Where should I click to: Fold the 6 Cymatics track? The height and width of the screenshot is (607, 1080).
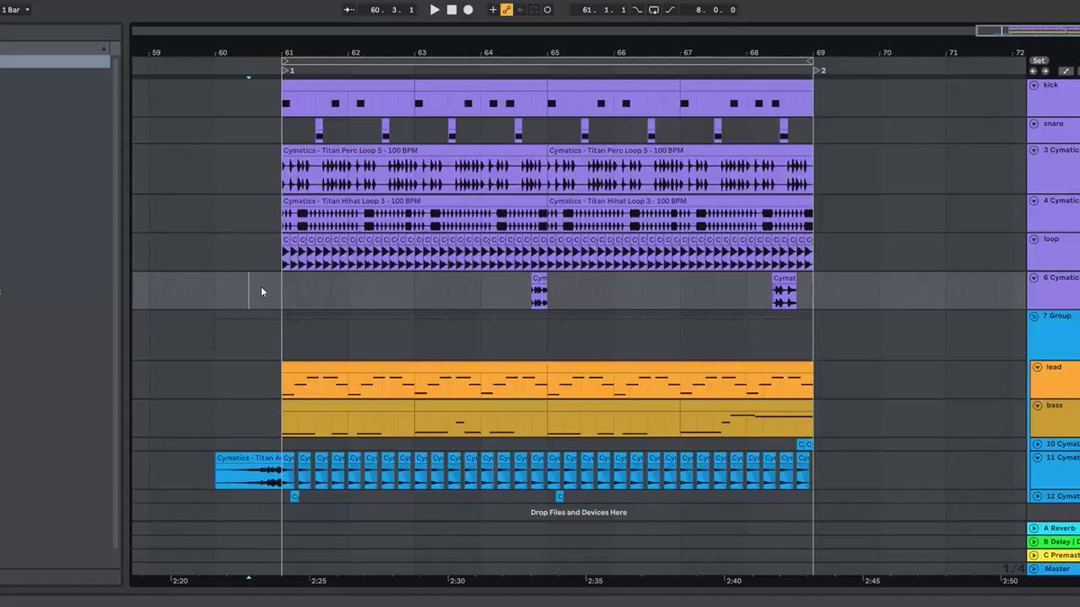point(1034,278)
